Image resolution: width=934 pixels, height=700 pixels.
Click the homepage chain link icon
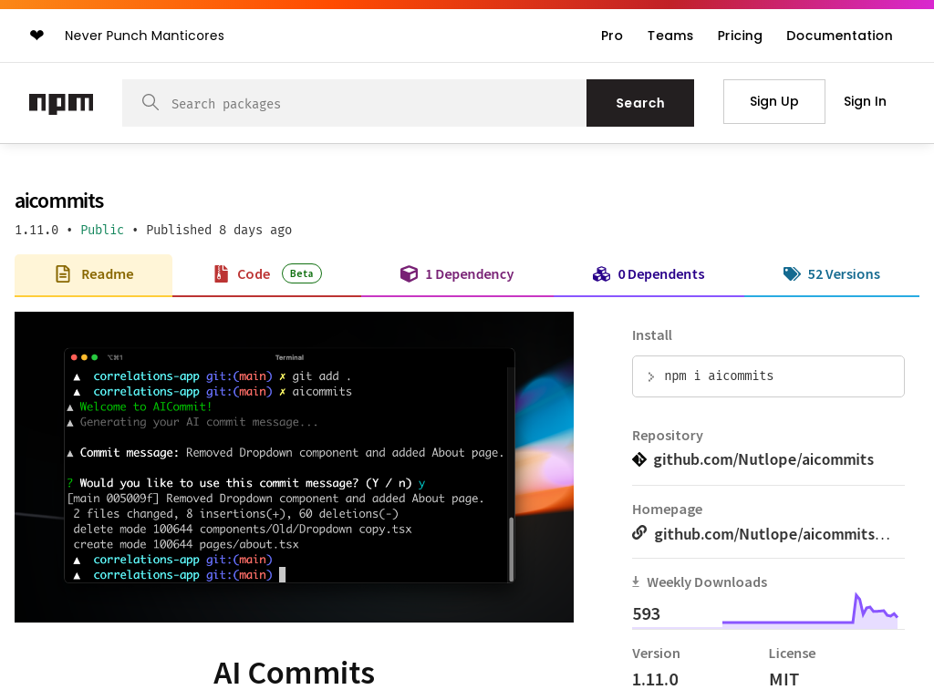[639, 532]
